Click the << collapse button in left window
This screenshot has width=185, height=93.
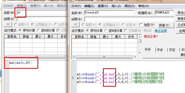(8, 25)
